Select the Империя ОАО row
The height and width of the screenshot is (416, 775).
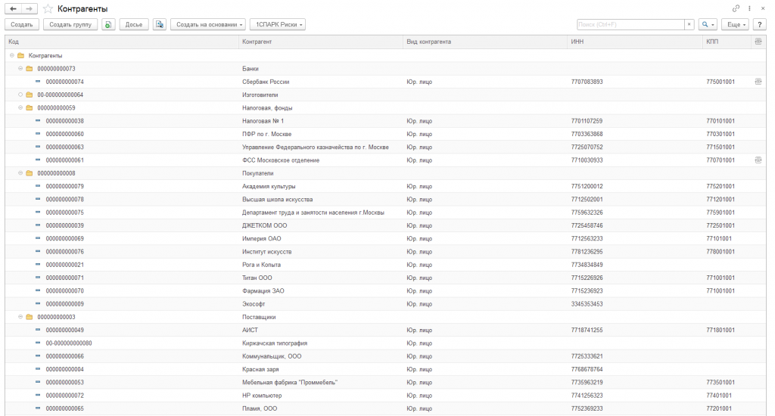pyautogui.click(x=385, y=238)
